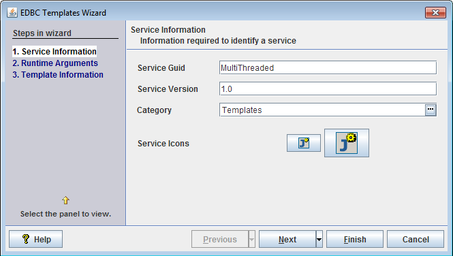The height and width of the screenshot is (256, 453).
Task: Focus the Service Version text field
Action: [328, 89]
